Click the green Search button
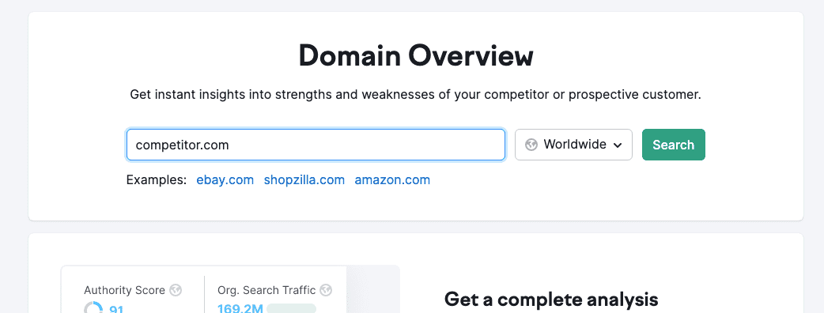This screenshot has height=313, width=824. (673, 145)
